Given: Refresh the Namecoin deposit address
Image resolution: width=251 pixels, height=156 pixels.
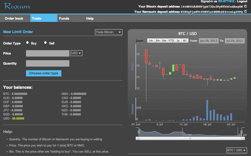Looking at the screenshot, I should pyautogui.click(x=245, y=12).
